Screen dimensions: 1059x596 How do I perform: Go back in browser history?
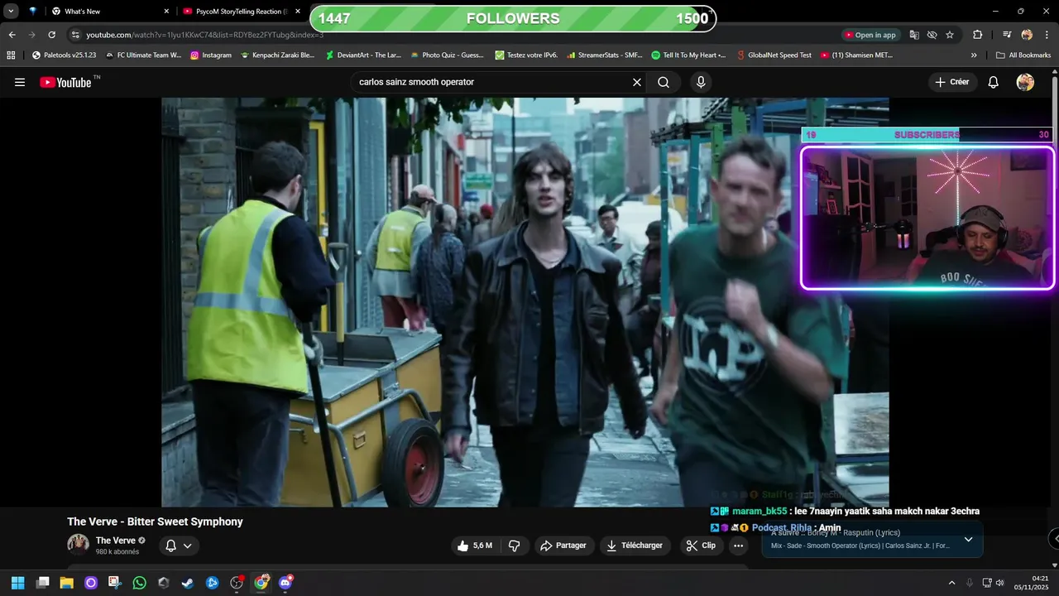point(12,35)
